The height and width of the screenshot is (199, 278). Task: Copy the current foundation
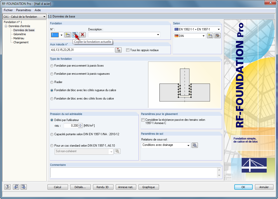(75, 35)
